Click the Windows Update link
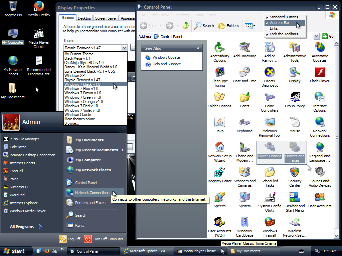The width and height of the screenshot is (342, 256). [x=166, y=57]
